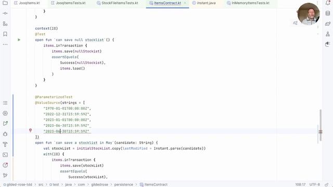Screen dimensions: 333x187
Task: Click the lastModified named argument
Action: 135,149
